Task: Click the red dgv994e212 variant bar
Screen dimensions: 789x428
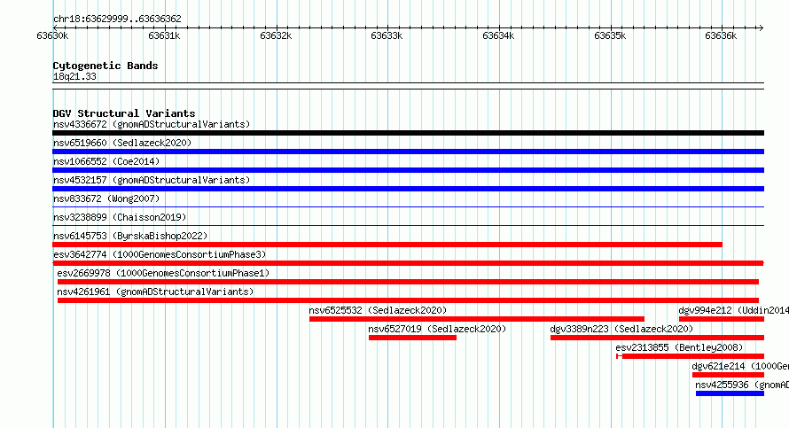Action: pyautogui.click(x=722, y=319)
